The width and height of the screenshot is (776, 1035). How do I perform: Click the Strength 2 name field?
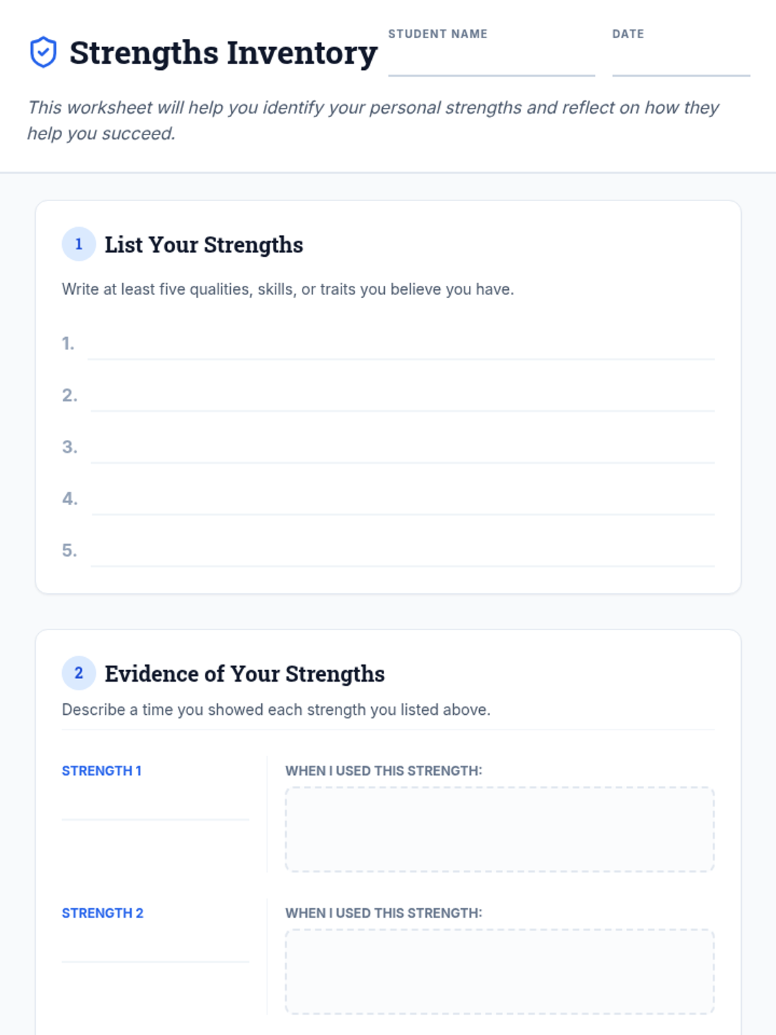pos(155,949)
